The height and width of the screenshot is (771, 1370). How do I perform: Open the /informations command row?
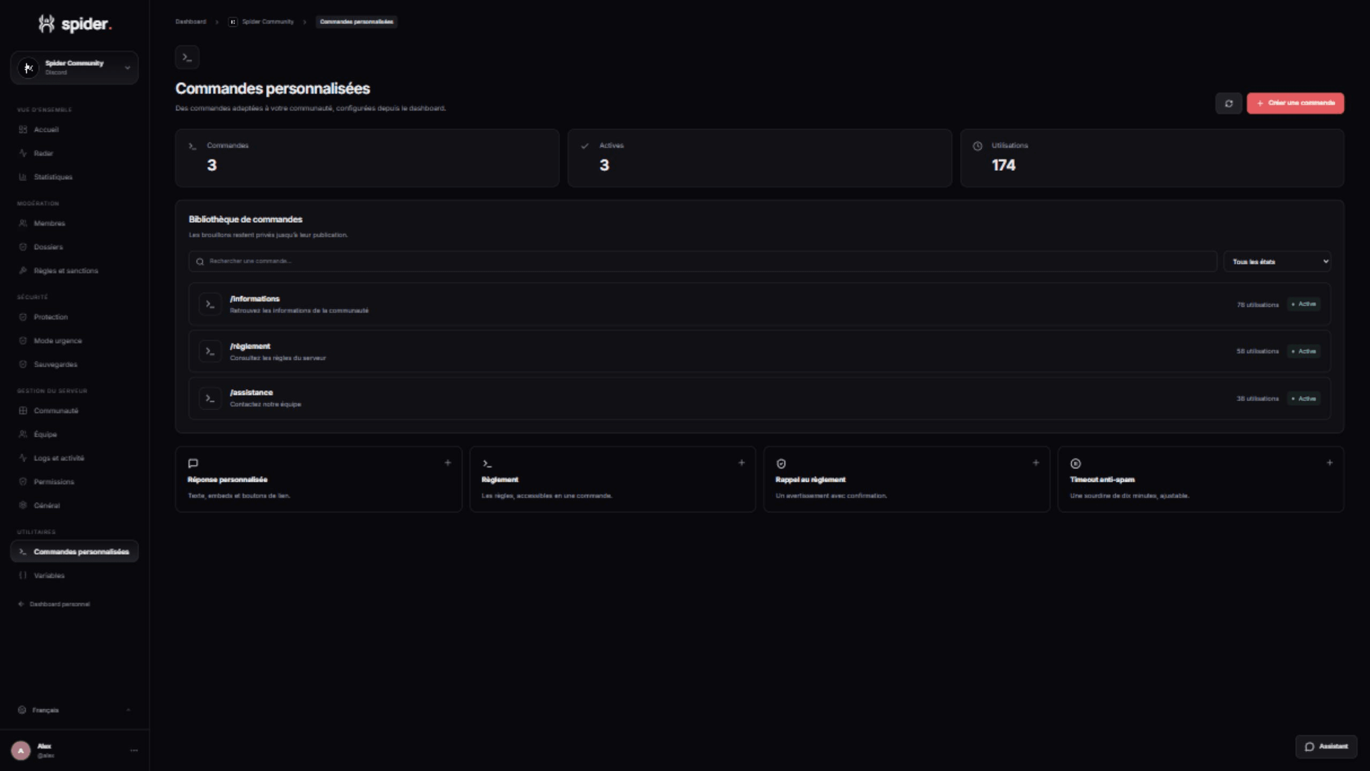click(759, 304)
